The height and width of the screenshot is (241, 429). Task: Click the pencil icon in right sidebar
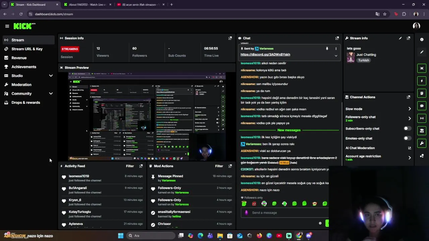pos(422,52)
